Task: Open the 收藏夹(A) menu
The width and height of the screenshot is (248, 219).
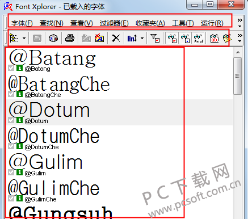Action: pyautogui.click(x=150, y=23)
